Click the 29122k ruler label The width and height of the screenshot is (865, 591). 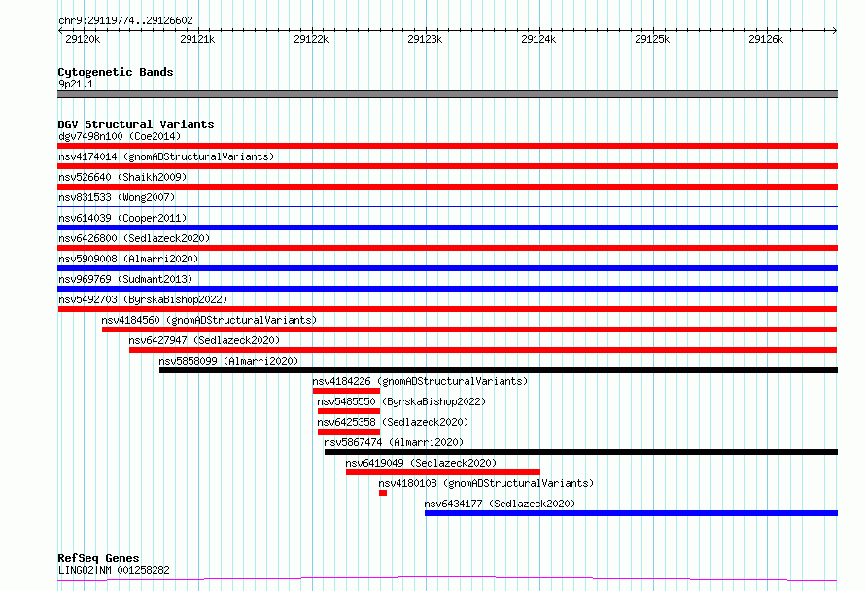(311, 39)
